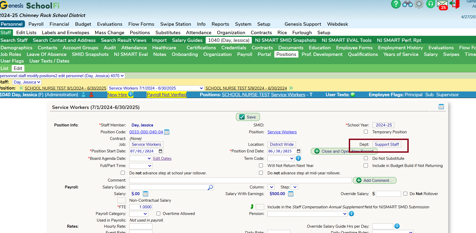Screen dimensions: 476x233
Task: Open the Board Agenda Date dropdown
Action: point(141,159)
